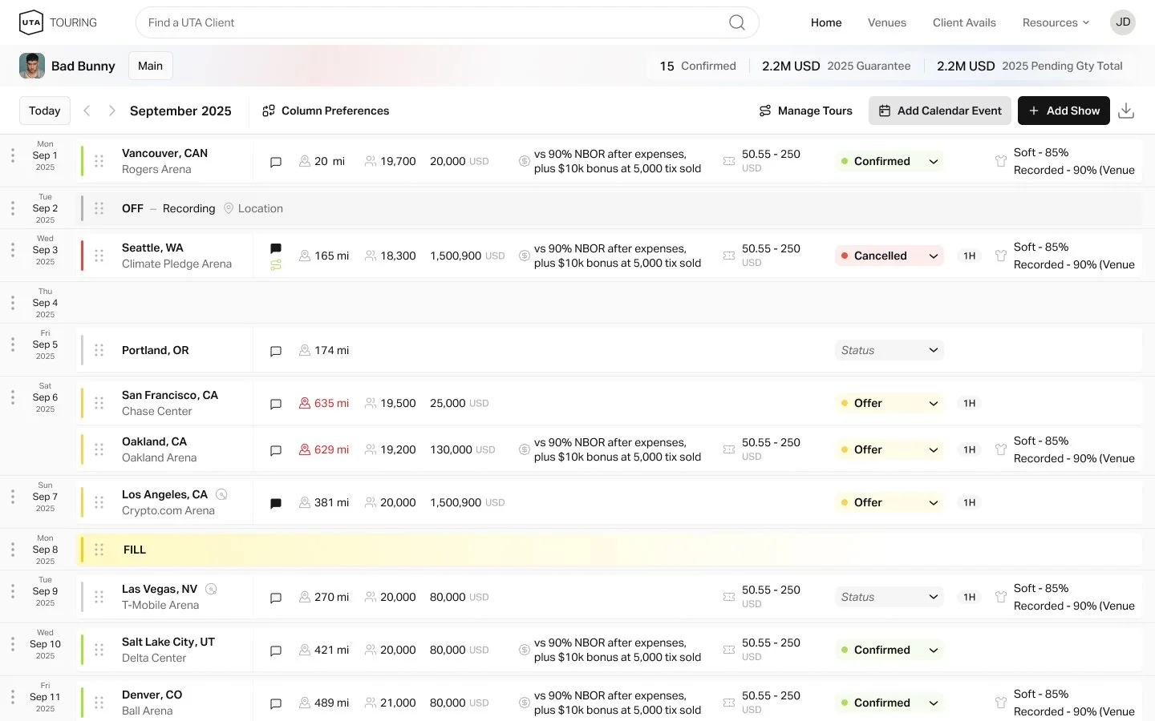Screen dimensions: 1155x721
Task: Click the Add Show button
Action: (1064, 111)
